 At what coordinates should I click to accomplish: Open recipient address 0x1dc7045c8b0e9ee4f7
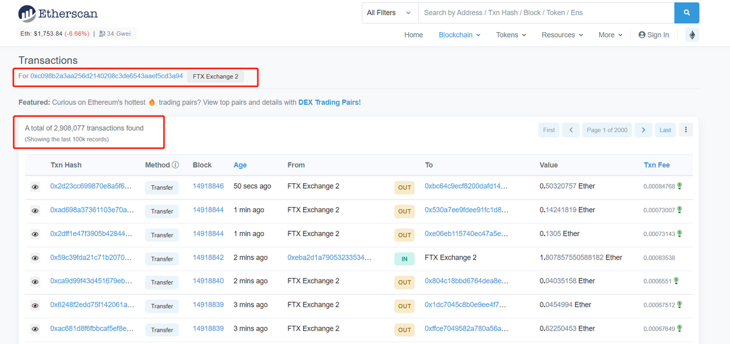click(x=466, y=305)
